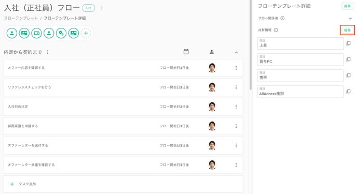Click the assignee avatar on オファーレター承諾を確認する row
Screen dimensions: 357x194
click(x=212, y=165)
